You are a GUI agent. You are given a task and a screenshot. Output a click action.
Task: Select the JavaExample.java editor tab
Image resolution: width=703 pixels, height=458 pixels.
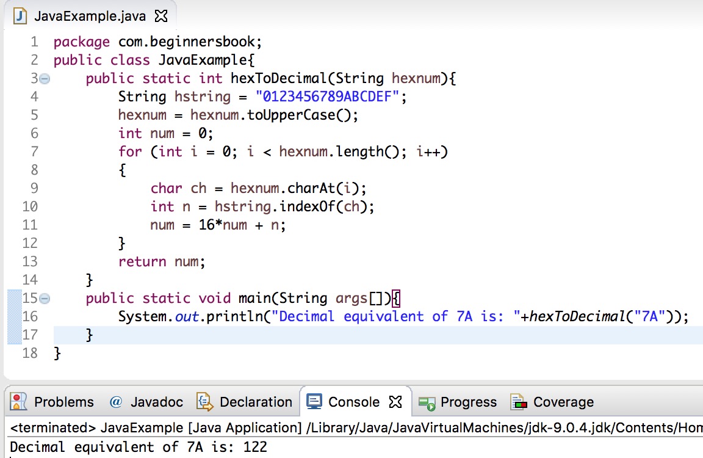(x=90, y=16)
